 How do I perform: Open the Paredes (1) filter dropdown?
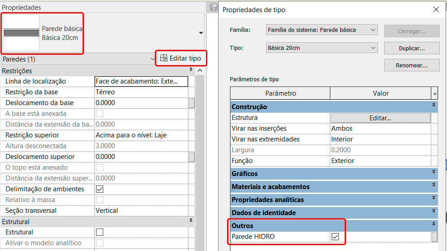point(153,59)
